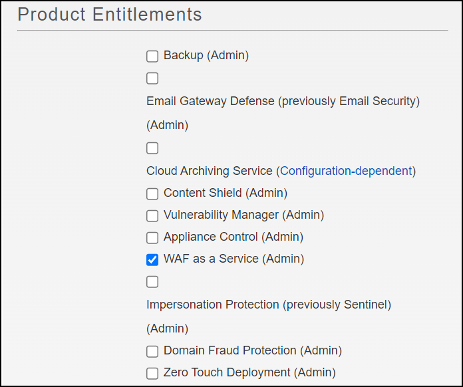
Task: Click the Zero Touch Deployment label text
Action: tap(249, 373)
